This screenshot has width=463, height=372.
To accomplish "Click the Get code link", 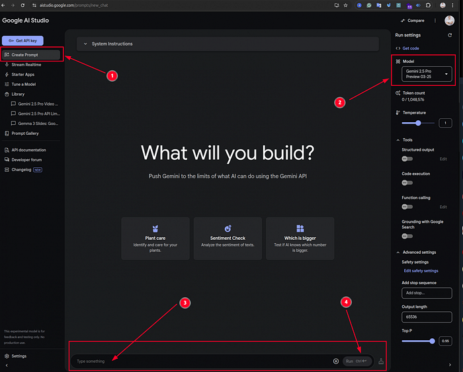I will [x=411, y=48].
